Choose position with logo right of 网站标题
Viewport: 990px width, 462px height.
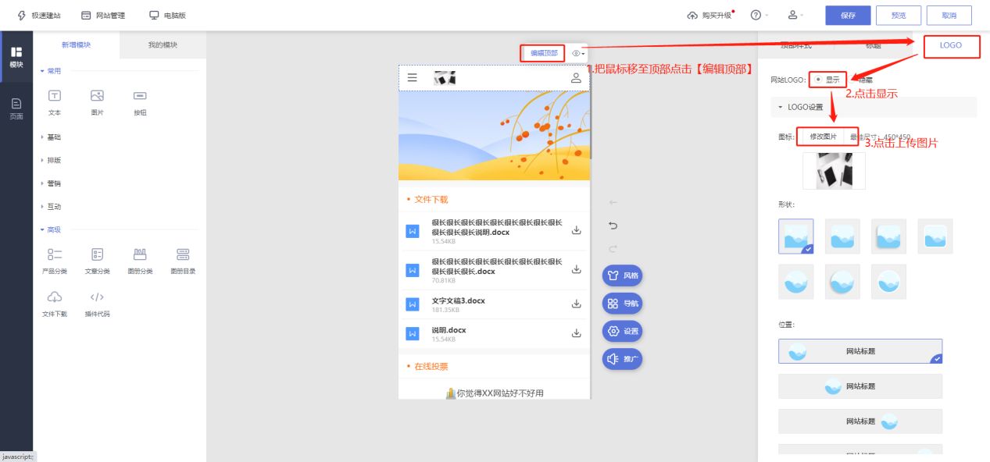(x=860, y=421)
